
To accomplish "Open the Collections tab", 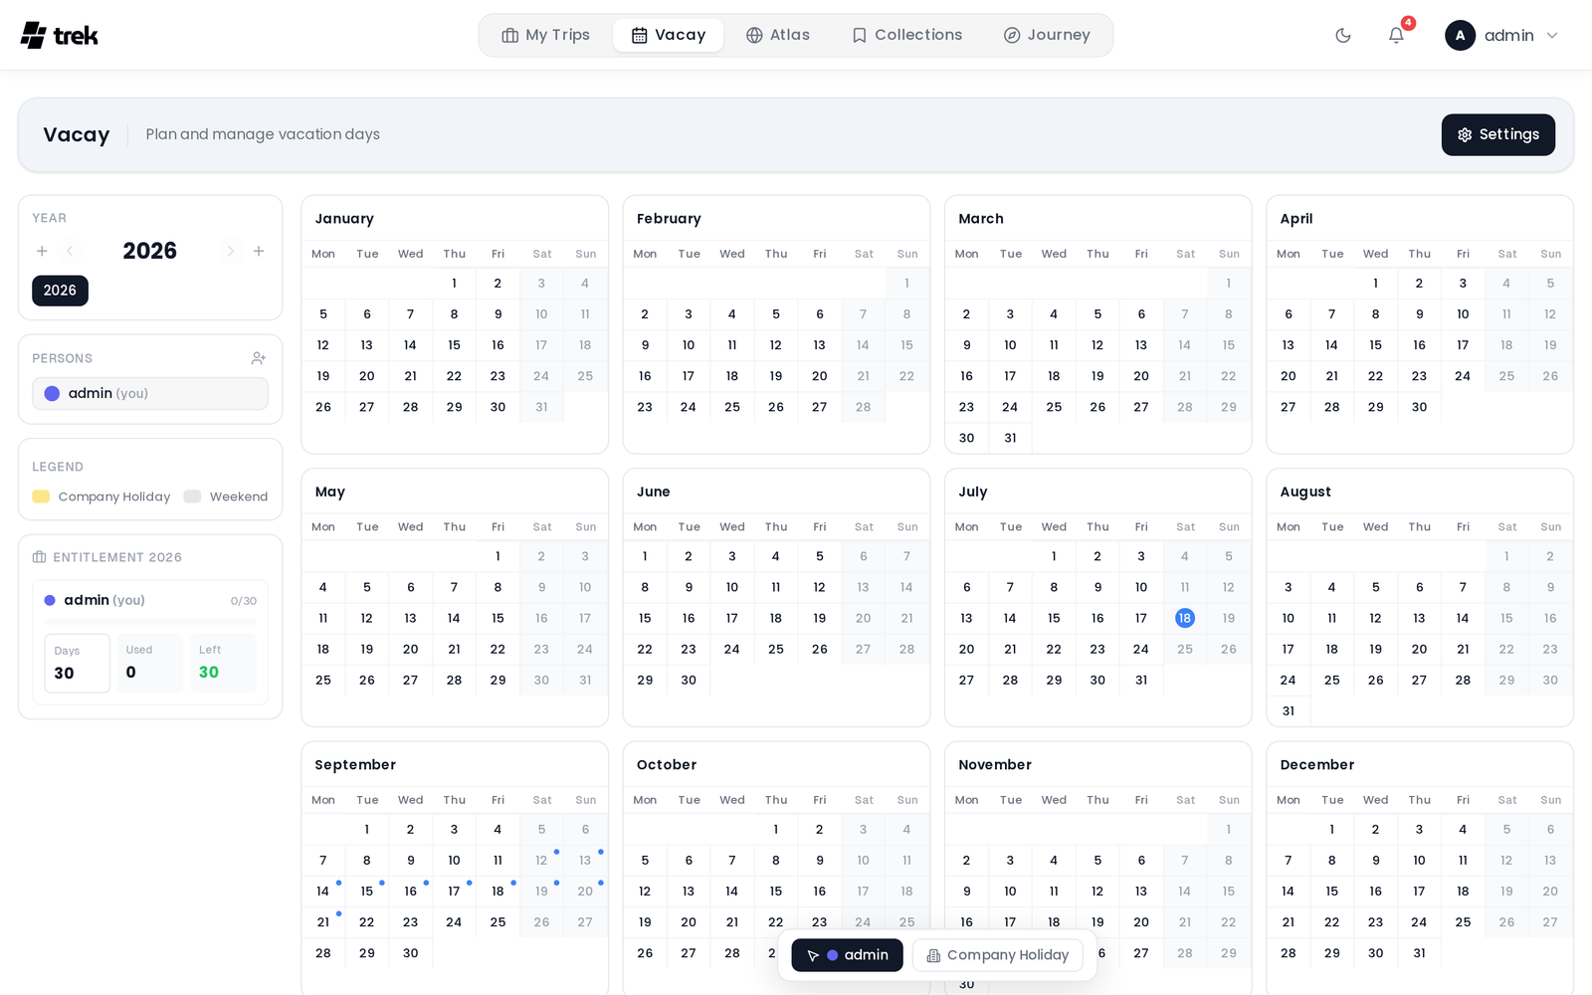I will point(907,35).
